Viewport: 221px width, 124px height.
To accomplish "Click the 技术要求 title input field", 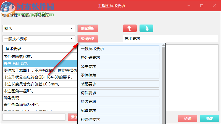I will (170, 39).
